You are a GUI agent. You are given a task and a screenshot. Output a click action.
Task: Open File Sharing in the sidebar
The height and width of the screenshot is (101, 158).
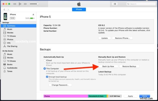click(x=19, y=46)
